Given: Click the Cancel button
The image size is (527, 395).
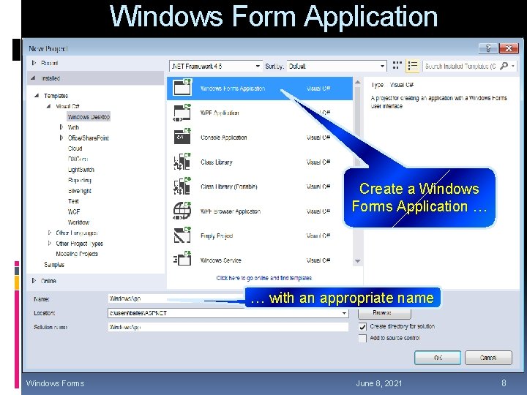Looking at the screenshot, I should click(x=488, y=358).
